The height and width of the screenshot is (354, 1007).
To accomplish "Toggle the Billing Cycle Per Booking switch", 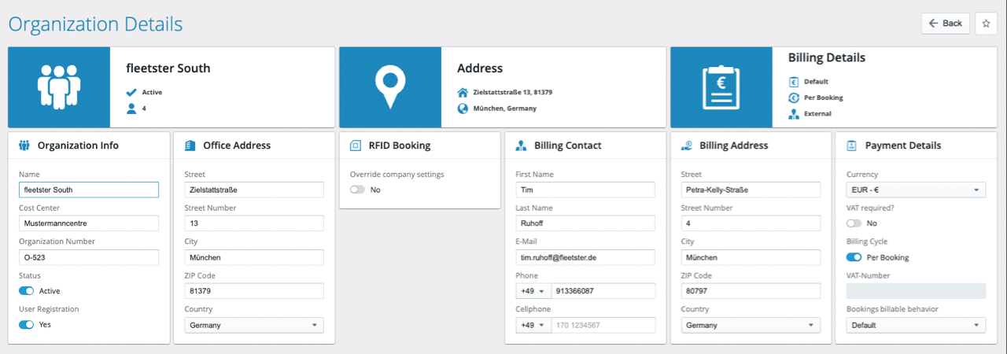I will pos(854,257).
